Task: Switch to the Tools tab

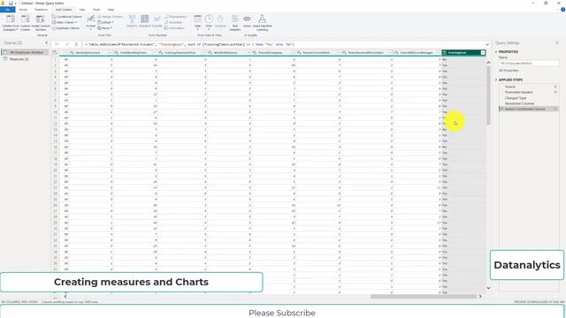Action: [x=96, y=10]
